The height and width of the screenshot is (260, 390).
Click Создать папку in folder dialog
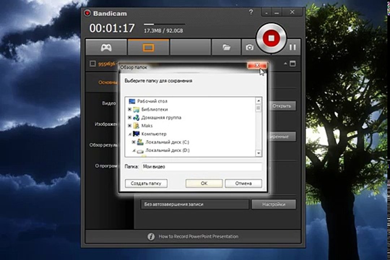[146, 183]
